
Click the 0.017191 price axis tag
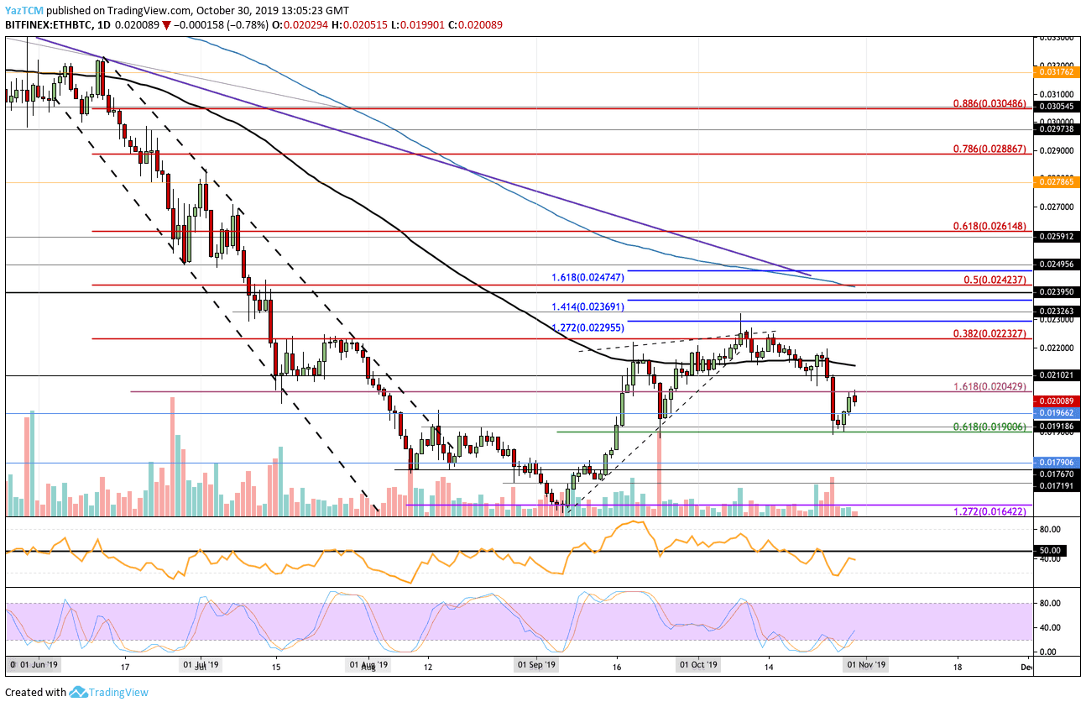1057,486
